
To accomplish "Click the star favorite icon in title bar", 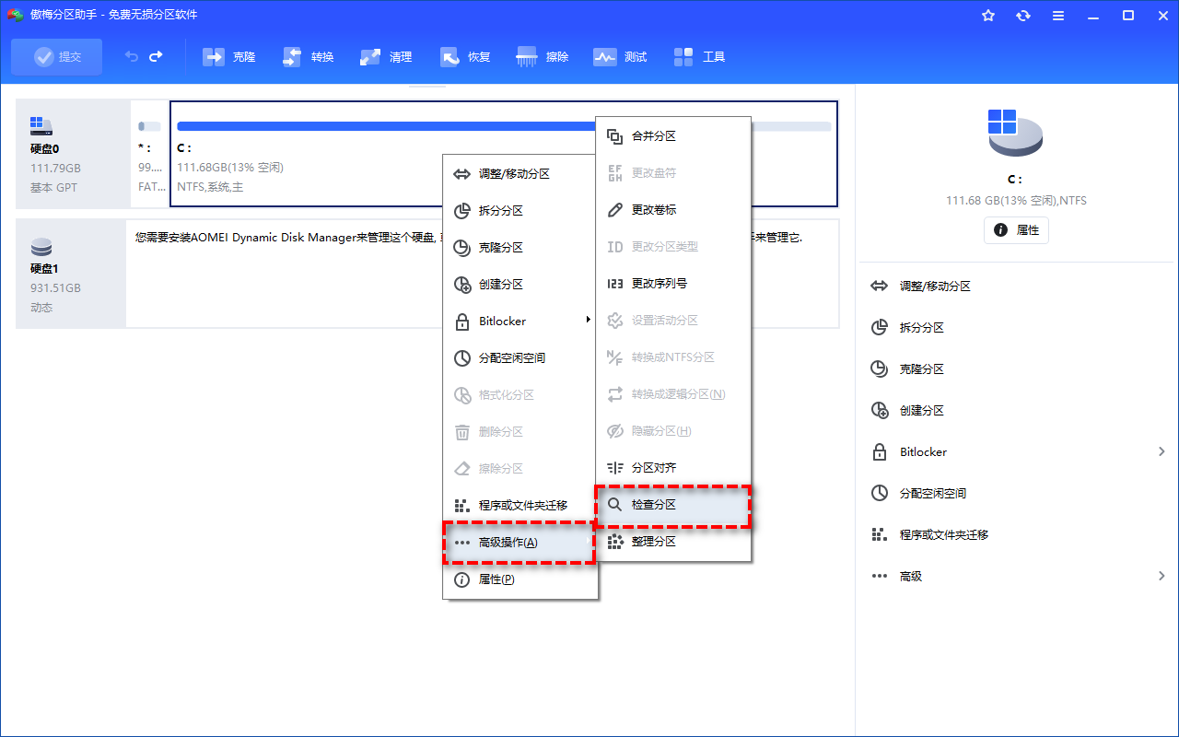I will (988, 16).
